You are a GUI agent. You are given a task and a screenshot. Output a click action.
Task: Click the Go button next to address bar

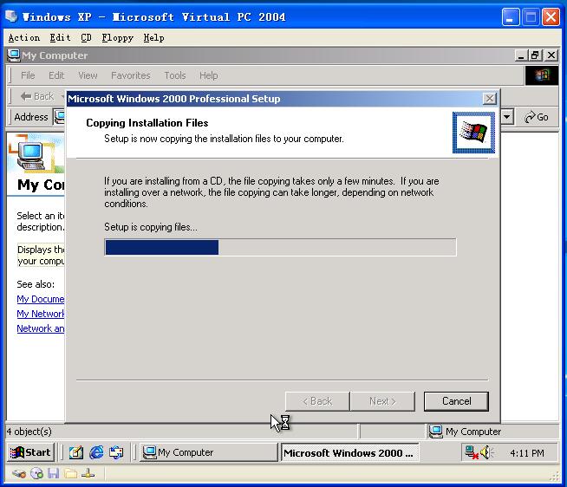pos(537,117)
